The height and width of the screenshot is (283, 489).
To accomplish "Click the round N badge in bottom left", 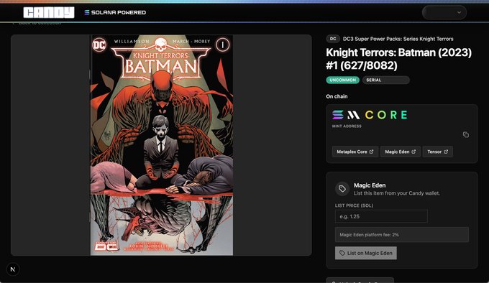I will [x=13, y=269].
